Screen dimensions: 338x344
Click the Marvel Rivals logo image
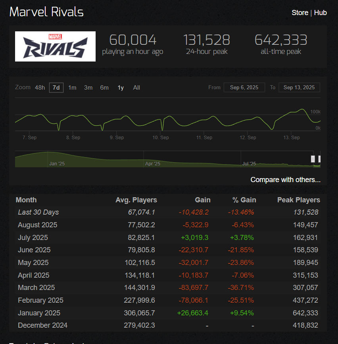click(55, 46)
